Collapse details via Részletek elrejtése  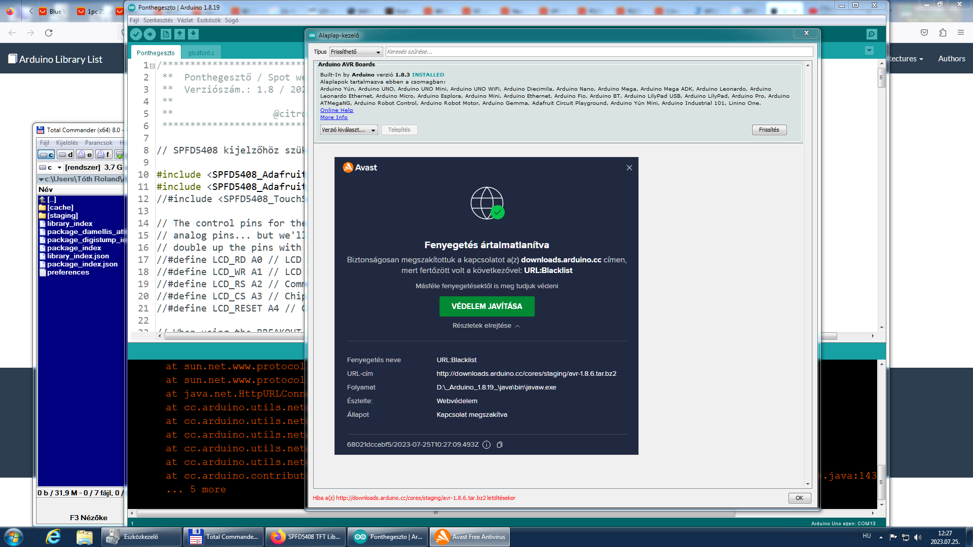(485, 326)
